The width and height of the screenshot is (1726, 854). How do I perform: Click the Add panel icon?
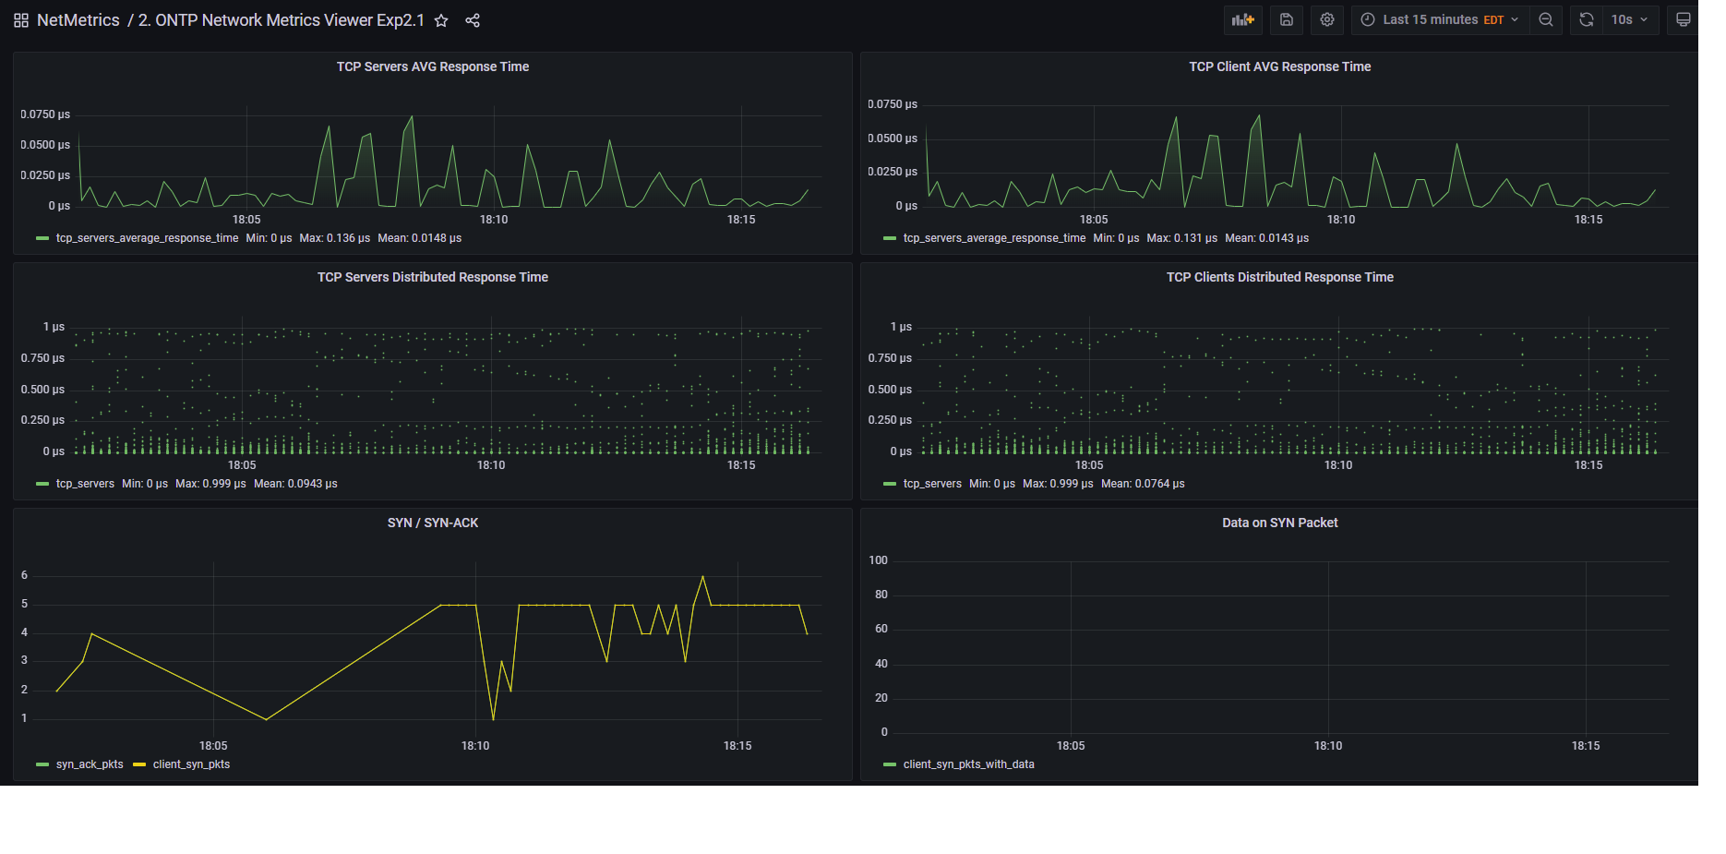click(x=1242, y=19)
